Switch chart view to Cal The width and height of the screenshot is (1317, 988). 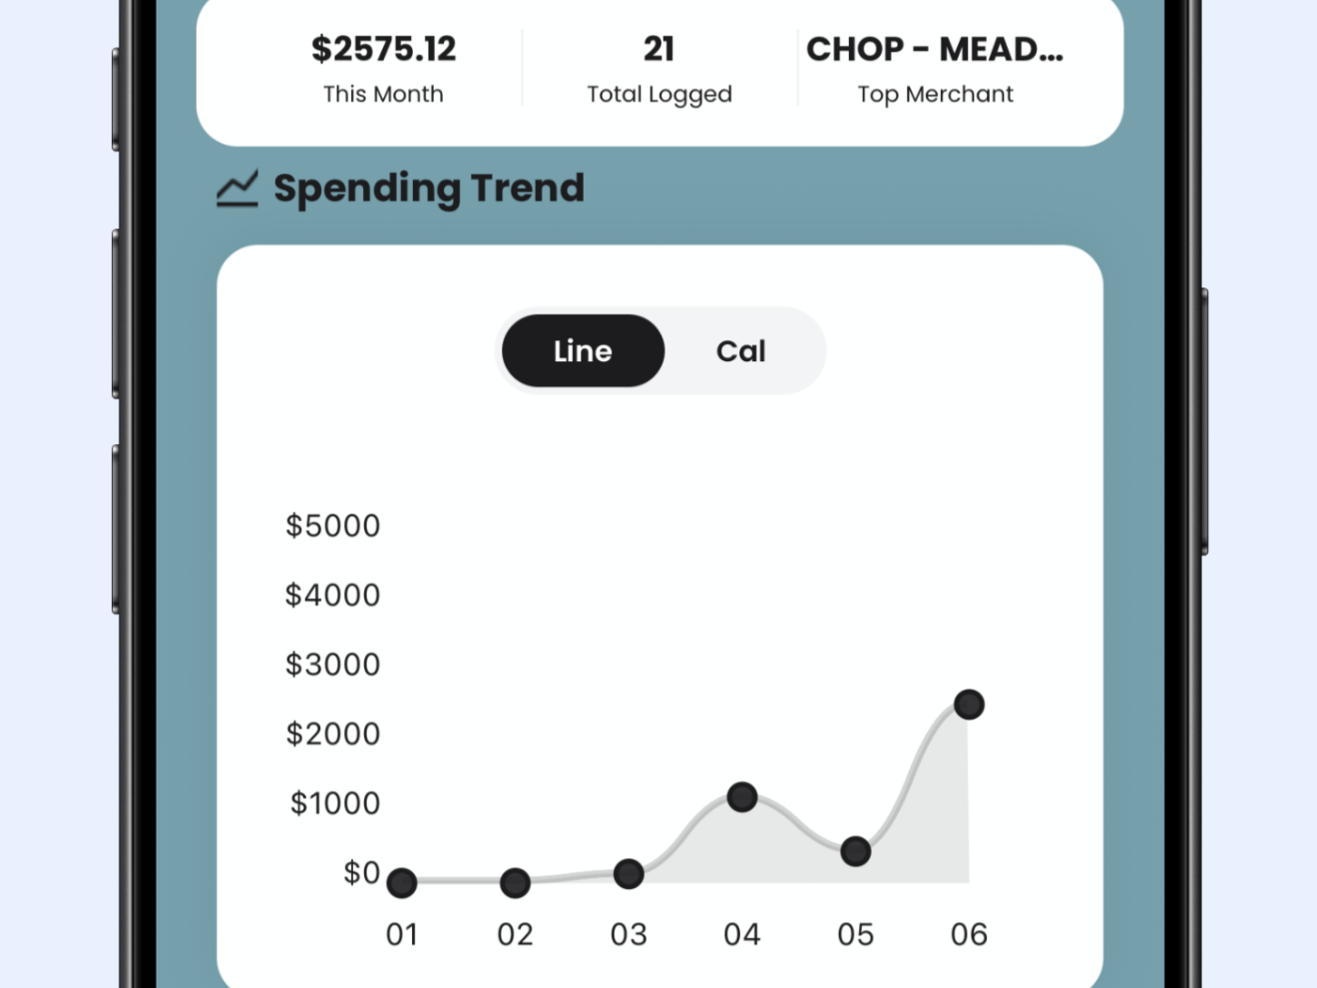(740, 350)
